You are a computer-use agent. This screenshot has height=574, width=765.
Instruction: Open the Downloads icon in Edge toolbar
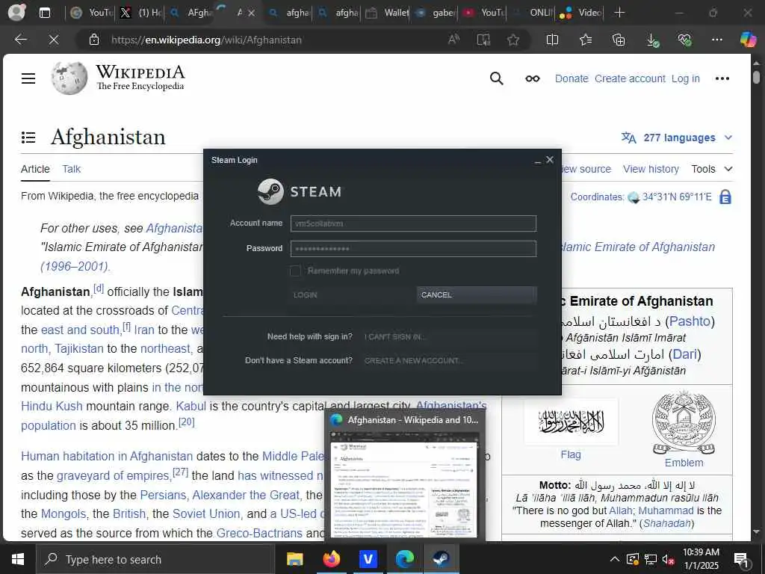click(652, 40)
